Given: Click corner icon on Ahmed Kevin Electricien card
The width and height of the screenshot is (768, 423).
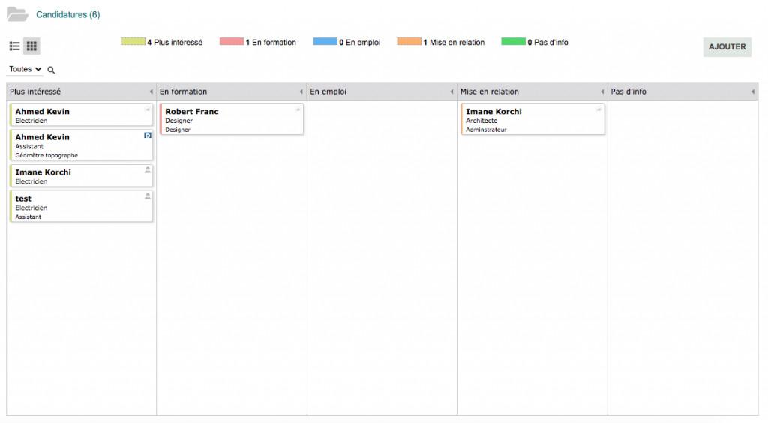Looking at the screenshot, I should (x=148, y=109).
